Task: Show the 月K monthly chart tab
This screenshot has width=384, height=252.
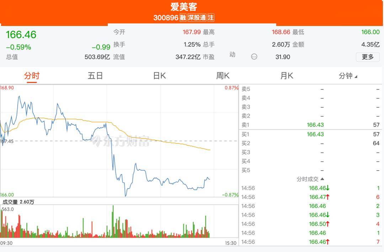Action: click(x=287, y=76)
